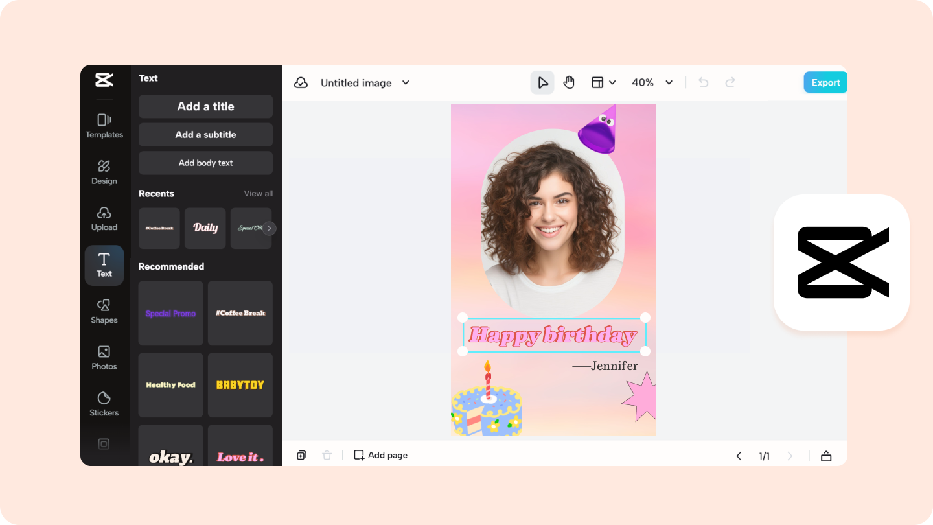Expand the dropdown next to Untitled image
Image resolution: width=933 pixels, height=525 pixels.
point(406,82)
